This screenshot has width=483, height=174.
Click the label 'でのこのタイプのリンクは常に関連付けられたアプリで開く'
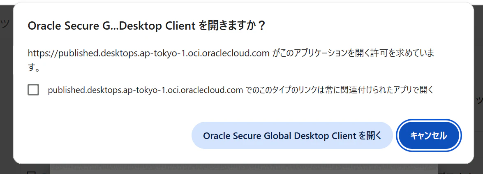(x=340, y=90)
